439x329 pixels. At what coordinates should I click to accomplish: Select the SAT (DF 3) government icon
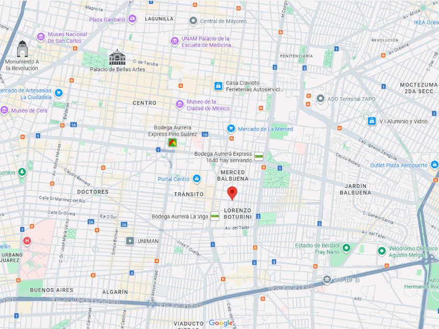(327, 280)
